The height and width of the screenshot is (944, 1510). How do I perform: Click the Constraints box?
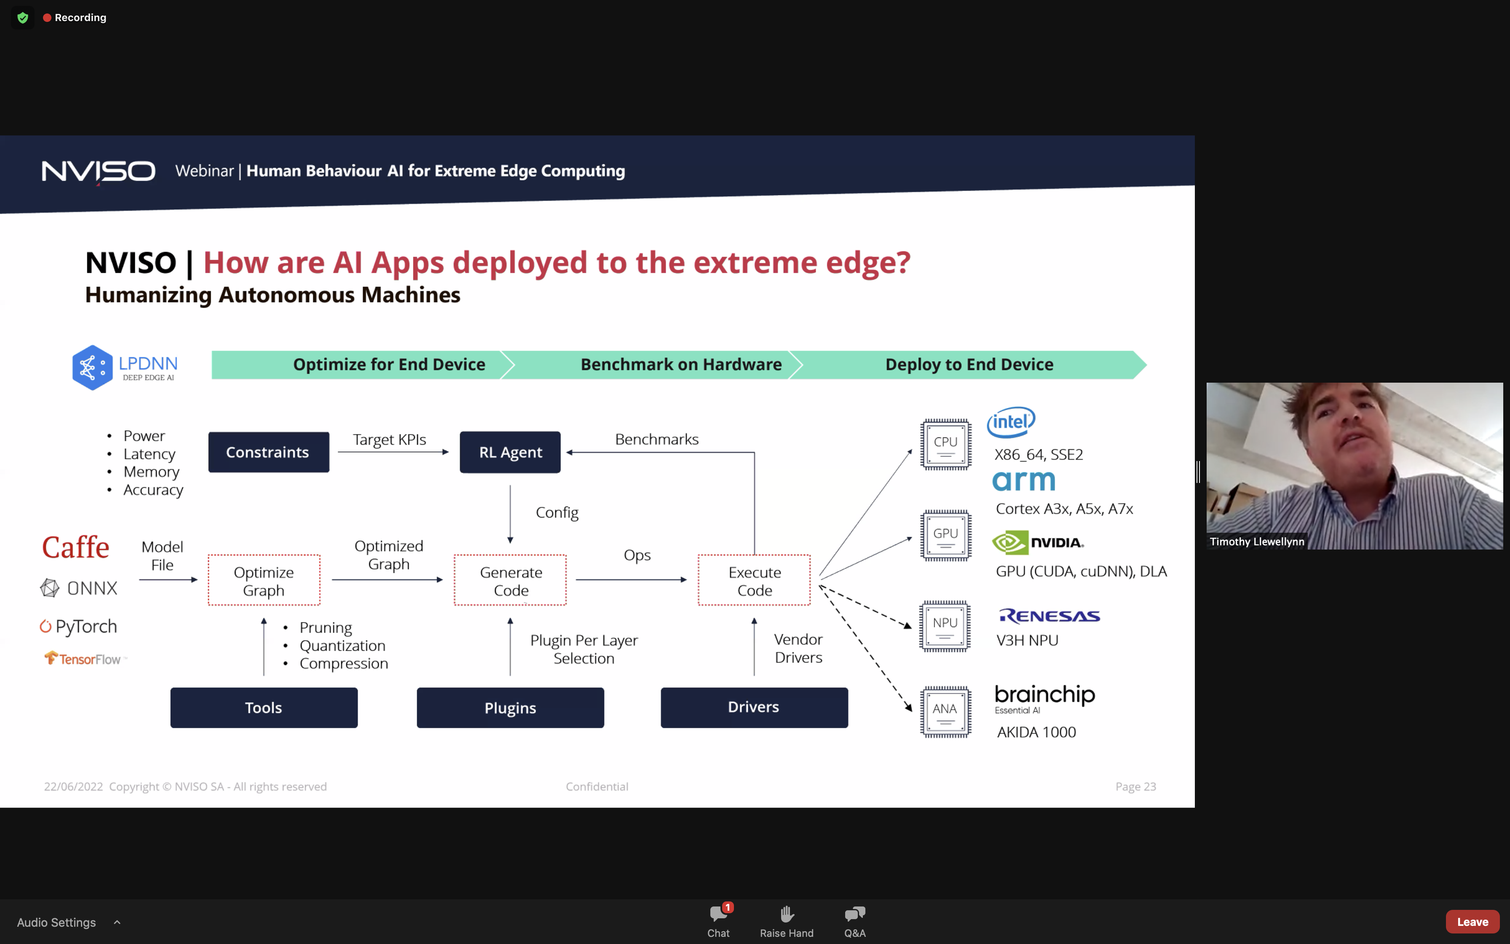(268, 452)
